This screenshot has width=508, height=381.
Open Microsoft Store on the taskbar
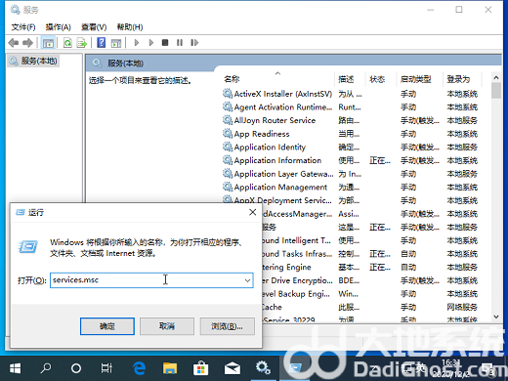click(x=200, y=368)
